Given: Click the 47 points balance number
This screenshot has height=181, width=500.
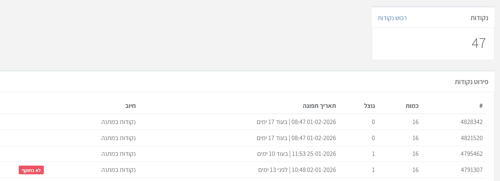Looking at the screenshot, I should pyautogui.click(x=479, y=44).
